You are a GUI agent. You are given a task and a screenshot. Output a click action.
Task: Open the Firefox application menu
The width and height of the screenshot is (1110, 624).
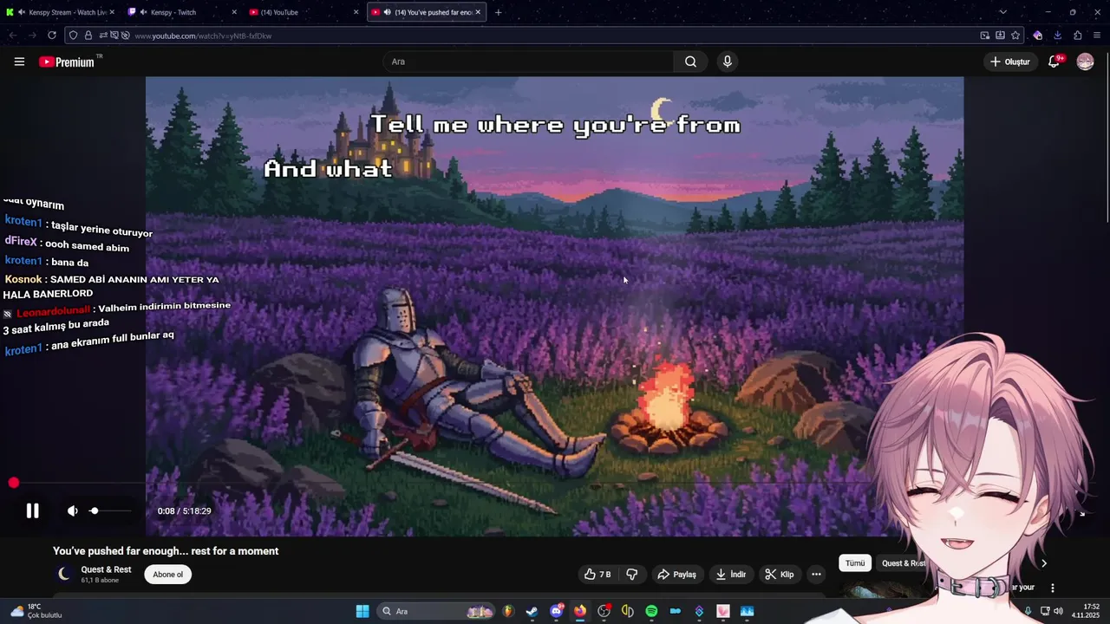coord(1097,36)
